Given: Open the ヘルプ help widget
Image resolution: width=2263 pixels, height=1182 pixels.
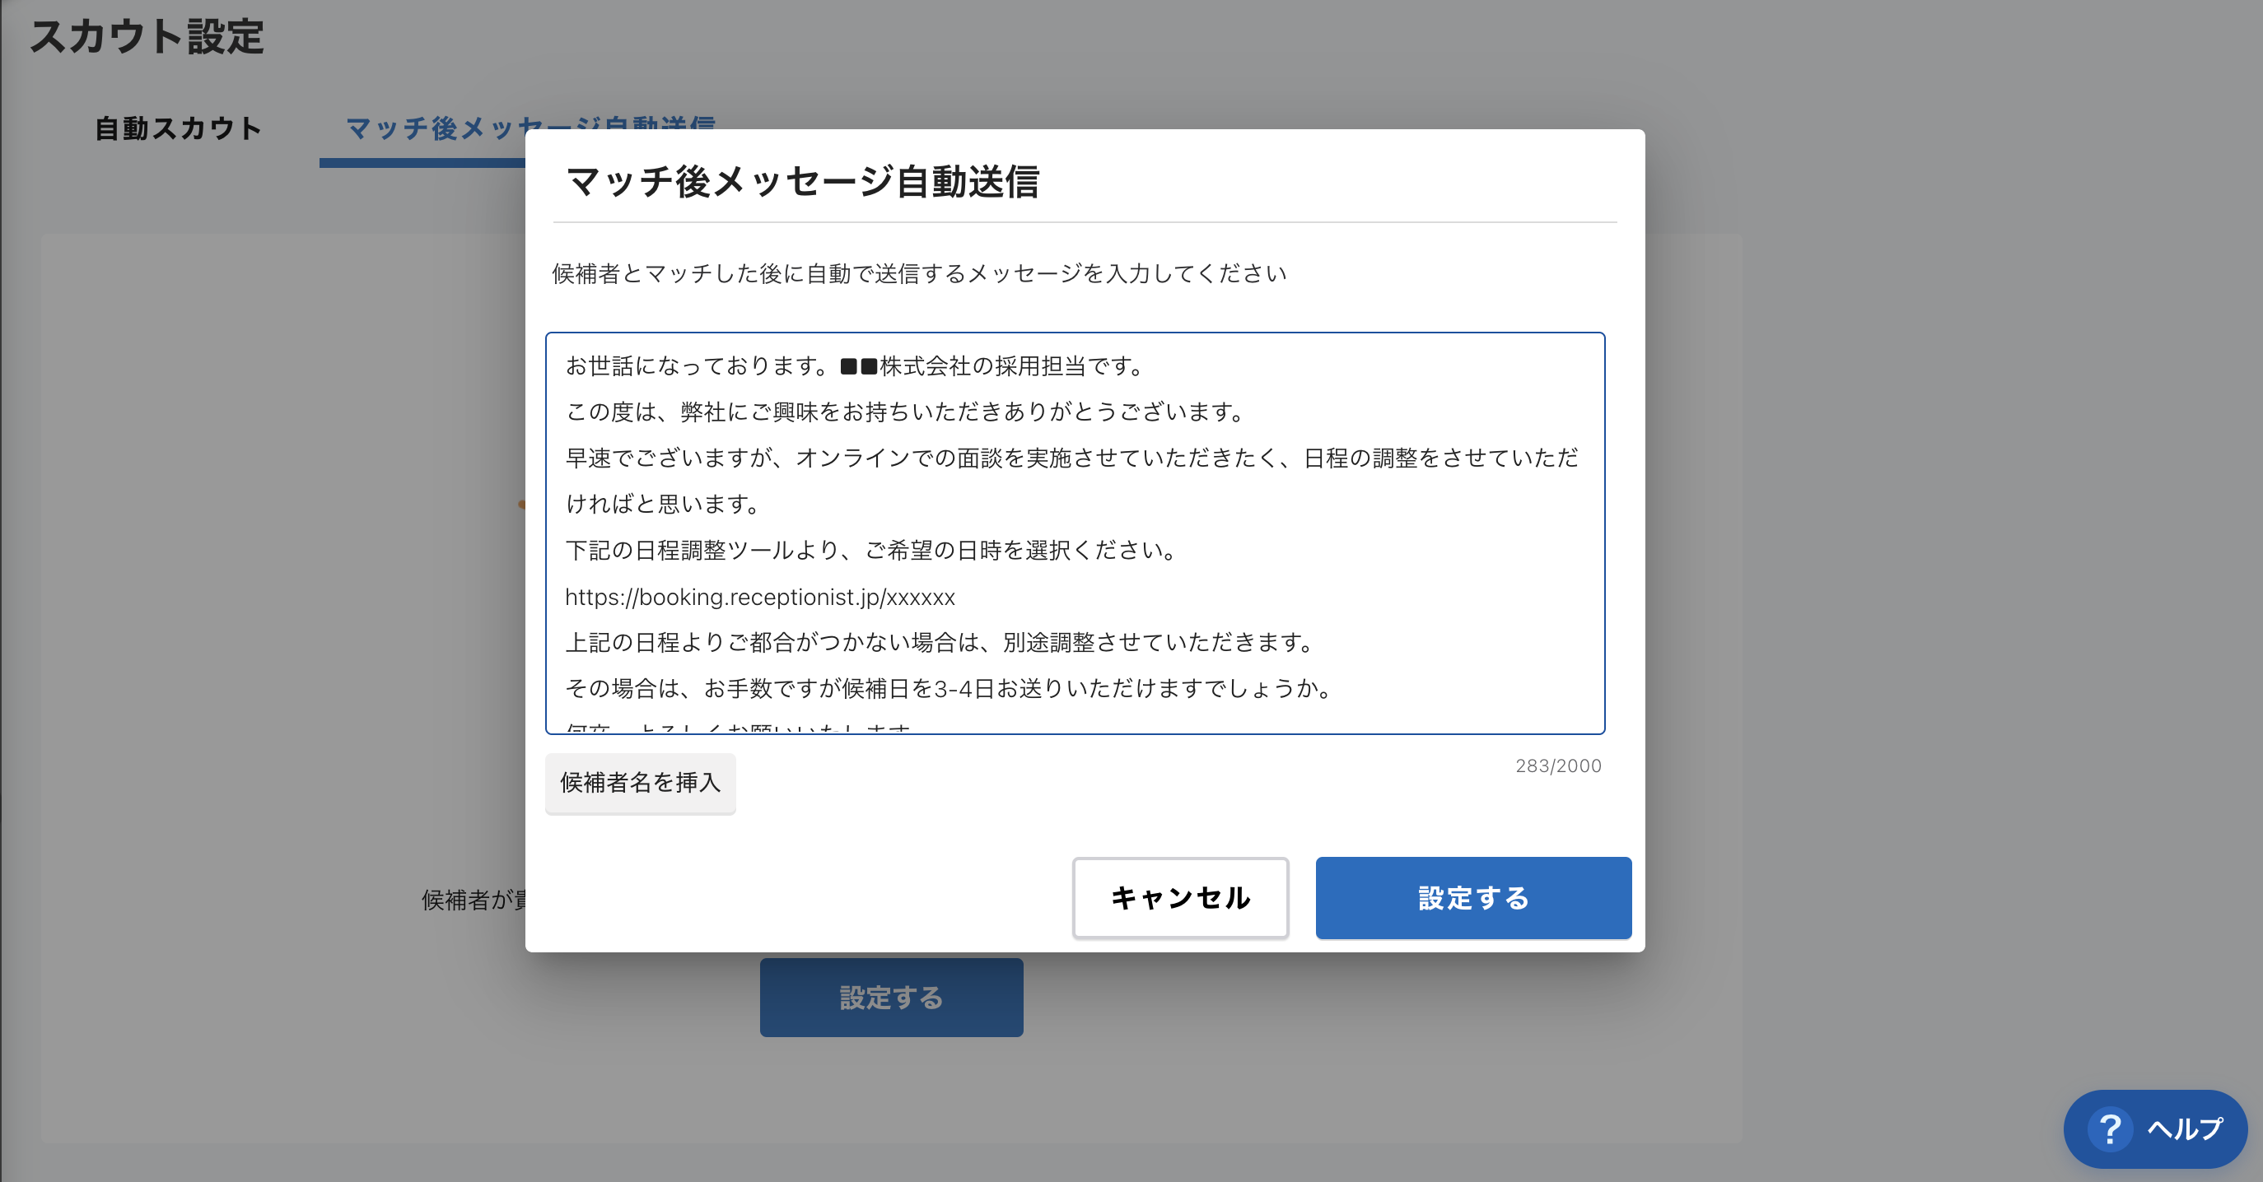Looking at the screenshot, I should click(x=2155, y=1128).
